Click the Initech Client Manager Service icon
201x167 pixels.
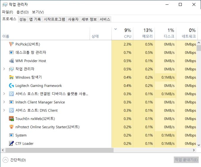tap(11, 102)
